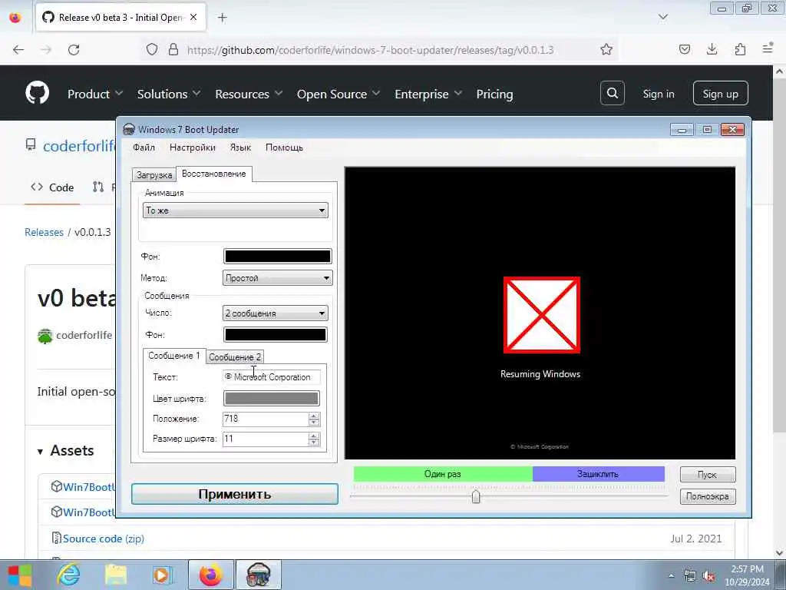This screenshot has height=590, width=786.
Task: Bookmark this page with the star
Action: [606, 49]
